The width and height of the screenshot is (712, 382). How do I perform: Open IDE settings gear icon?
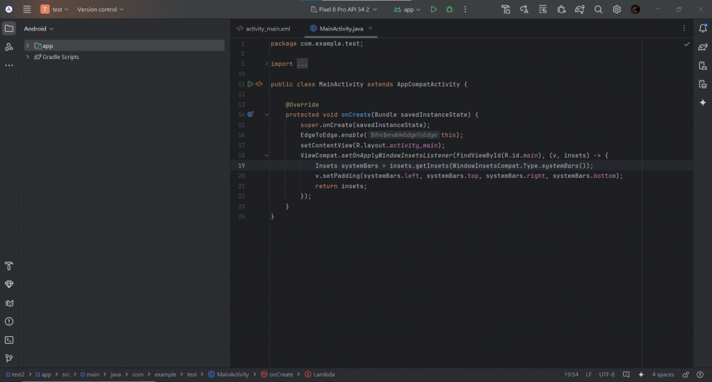[x=617, y=10]
